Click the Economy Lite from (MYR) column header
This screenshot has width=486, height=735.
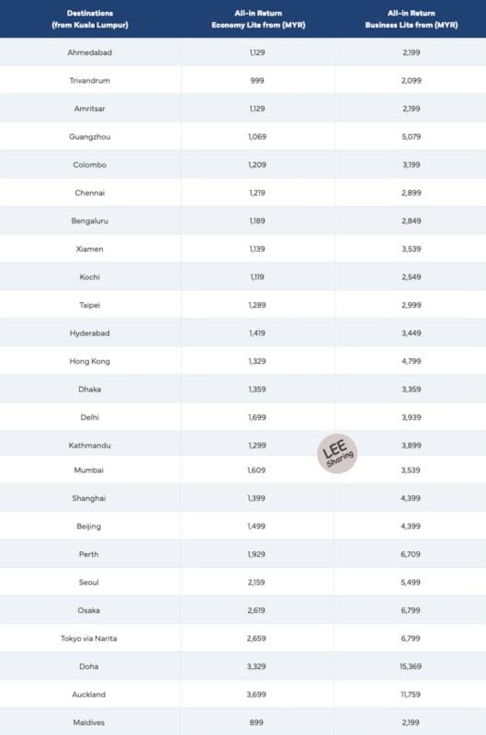pyautogui.click(x=258, y=18)
